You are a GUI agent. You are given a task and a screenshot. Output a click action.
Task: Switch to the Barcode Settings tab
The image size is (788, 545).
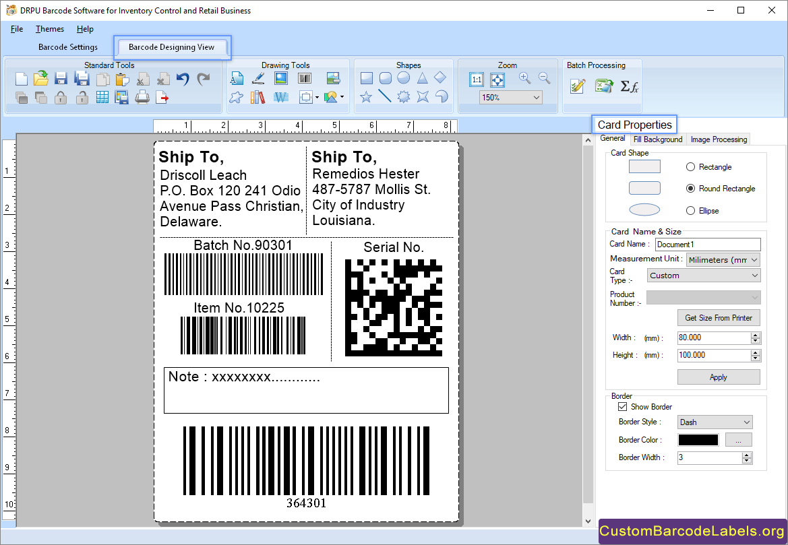68,46
